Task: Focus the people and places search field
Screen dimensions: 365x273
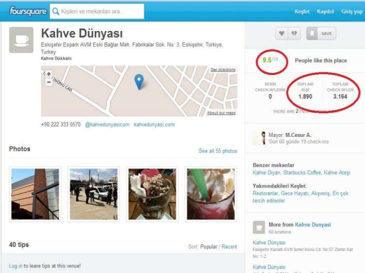Action: pyautogui.click(x=97, y=11)
